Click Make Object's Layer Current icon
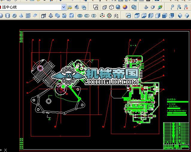191x152 pixels. coord(70,7)
